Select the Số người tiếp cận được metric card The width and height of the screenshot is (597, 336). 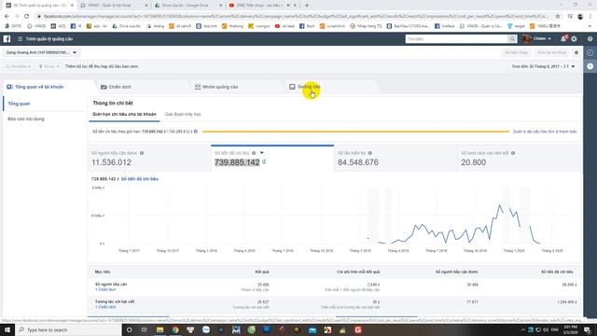149,159
